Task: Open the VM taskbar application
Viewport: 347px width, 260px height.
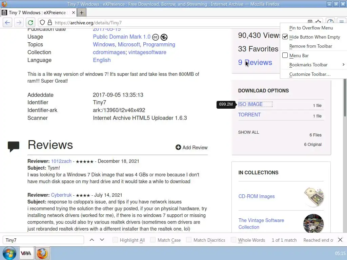Action: click(26, 253)
